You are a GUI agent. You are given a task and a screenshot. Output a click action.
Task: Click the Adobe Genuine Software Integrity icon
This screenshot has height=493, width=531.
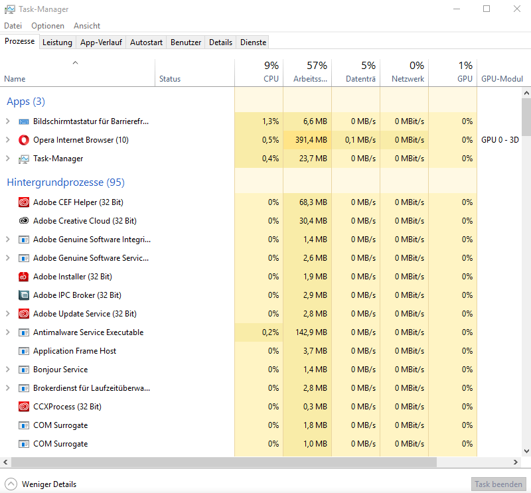[x=24, y=240]
